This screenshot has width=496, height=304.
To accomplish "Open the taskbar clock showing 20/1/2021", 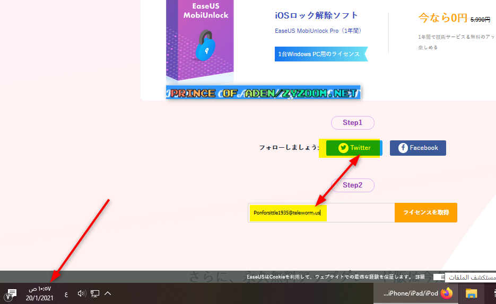I will click(40, 293).
